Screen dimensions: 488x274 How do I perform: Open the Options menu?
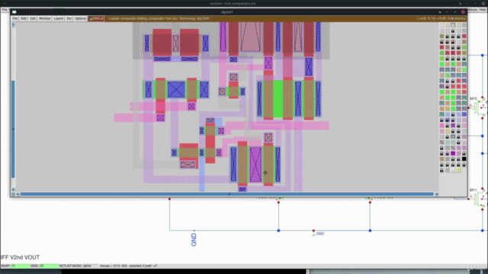pyautogui.click(x=80, y=18)
